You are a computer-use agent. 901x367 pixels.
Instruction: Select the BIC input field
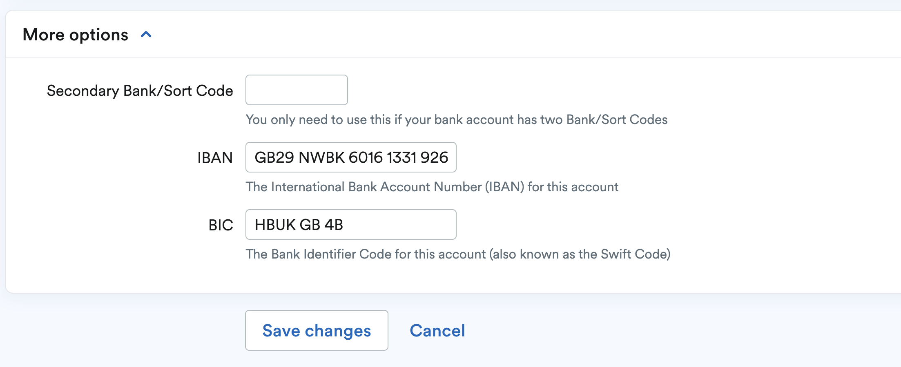point(351,225)
